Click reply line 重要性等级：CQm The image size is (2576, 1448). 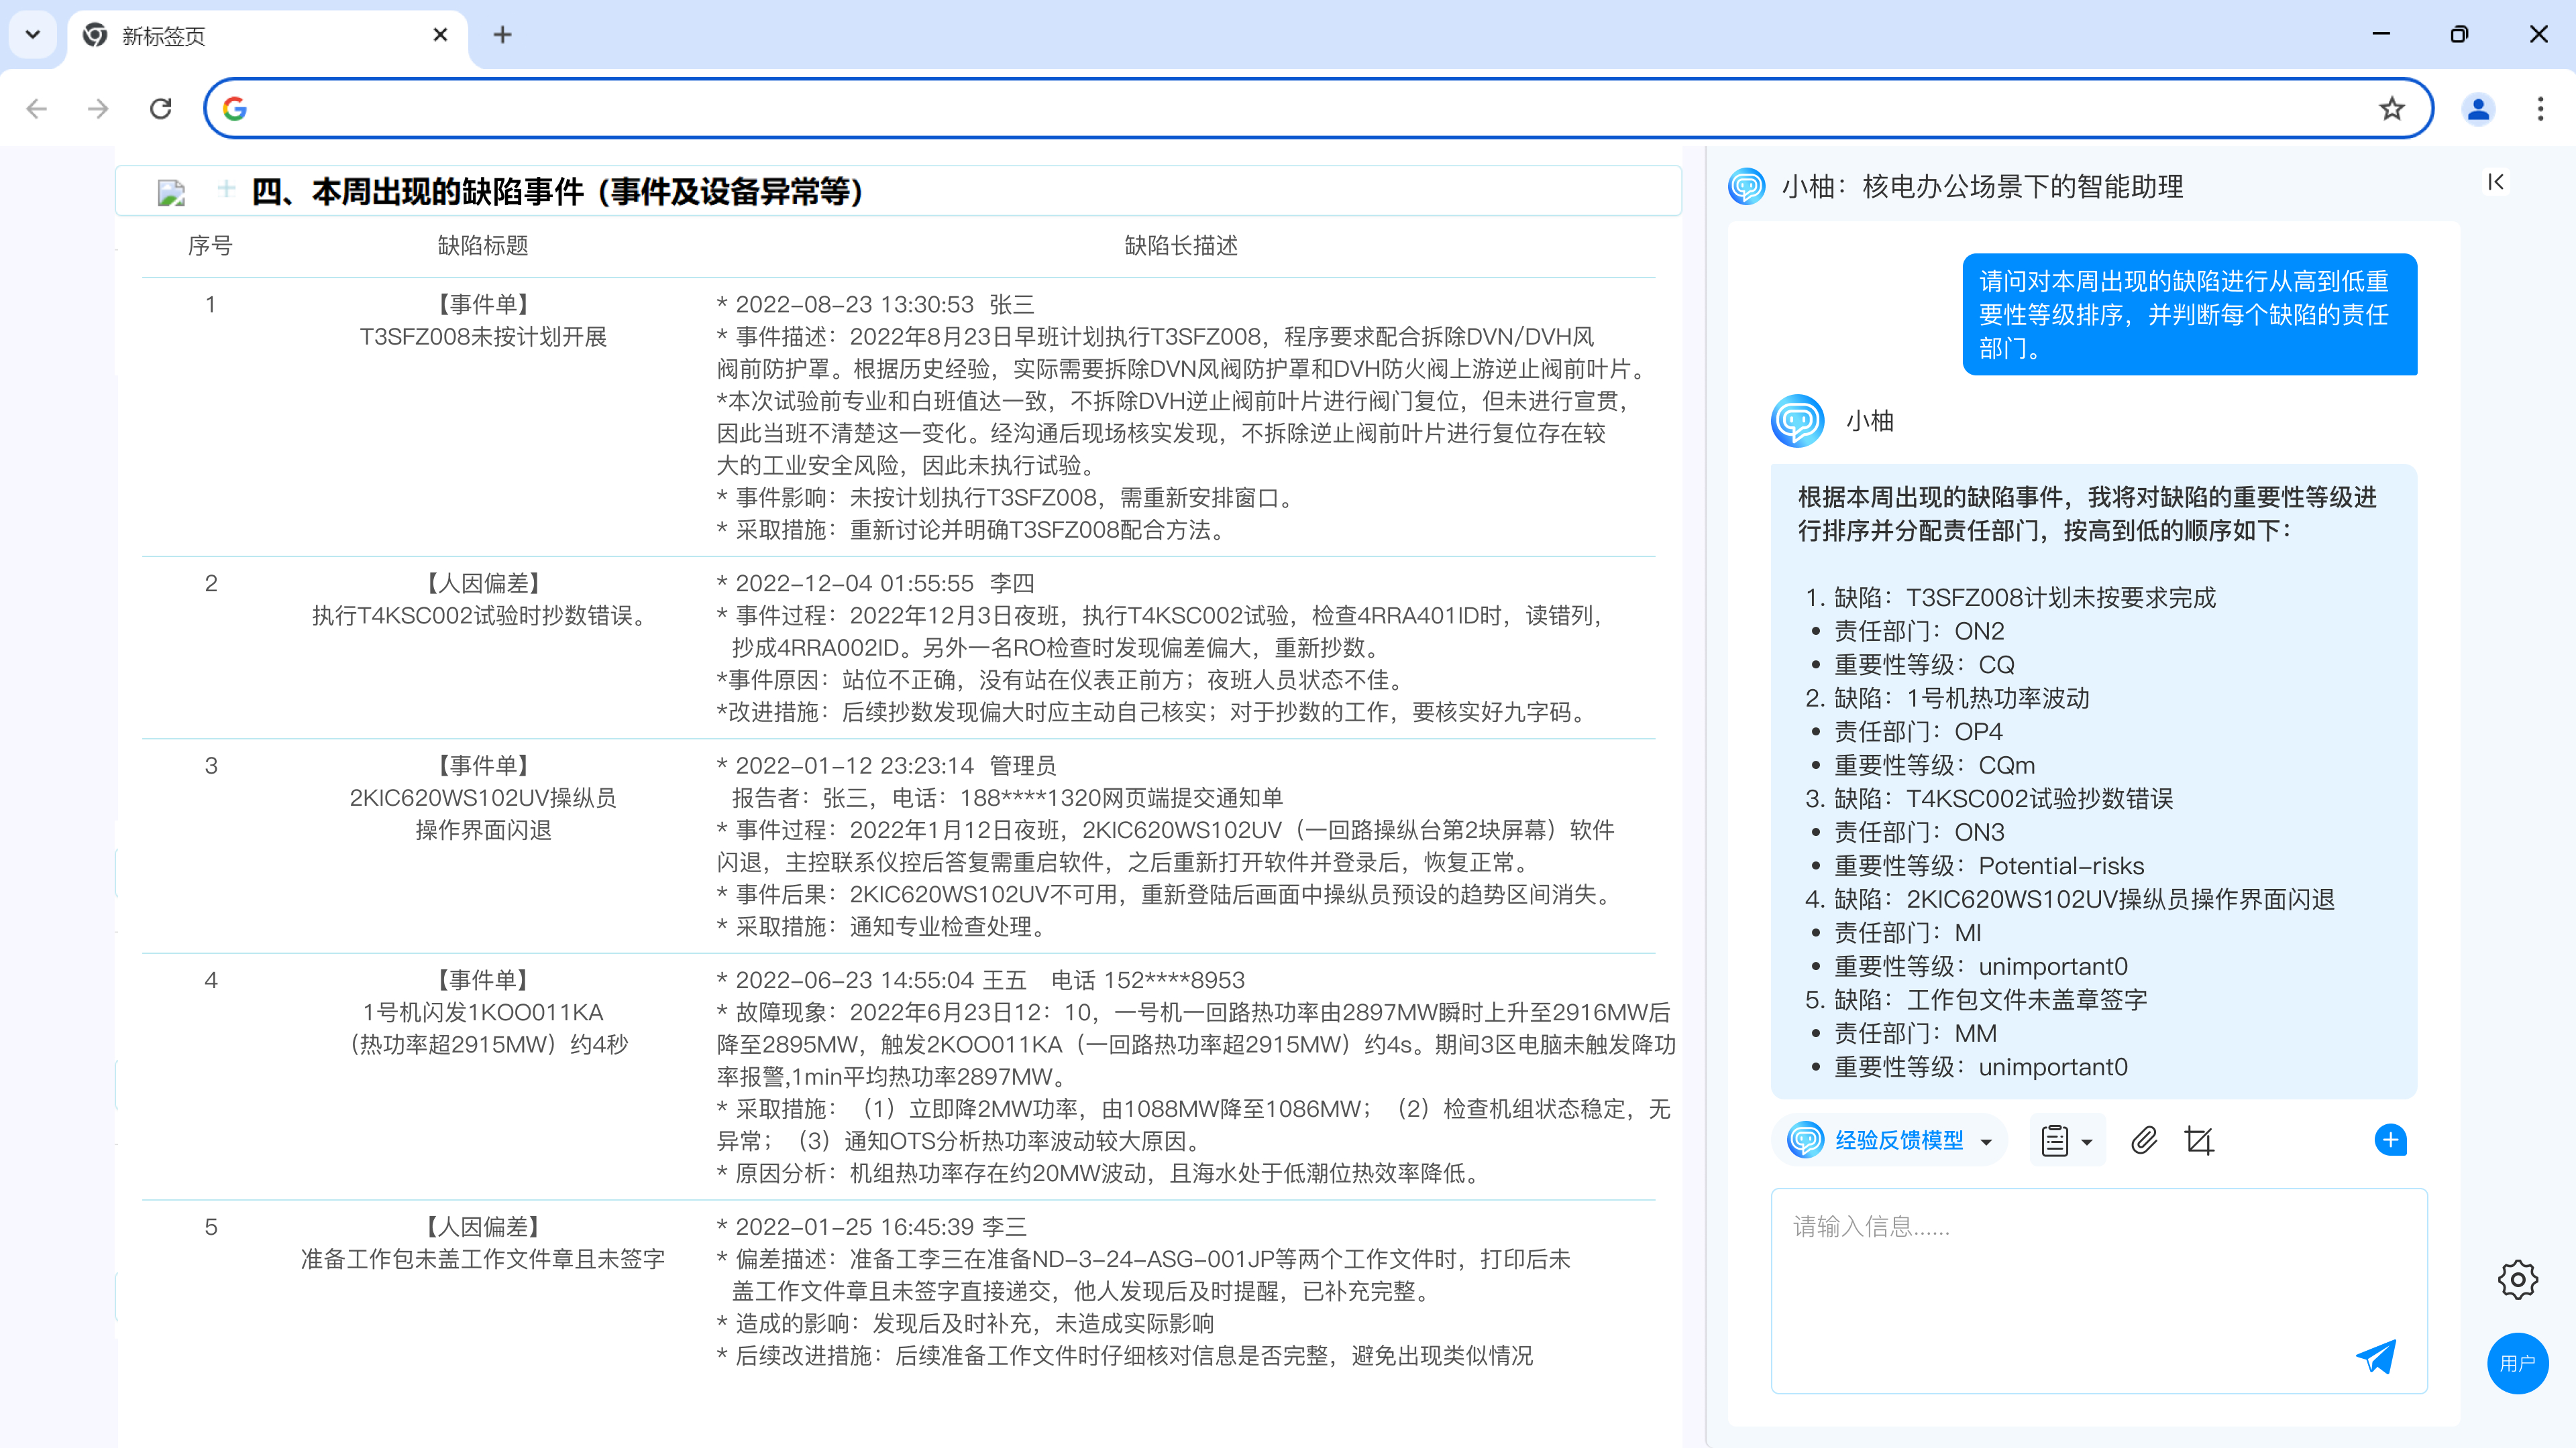point(1934,766)
